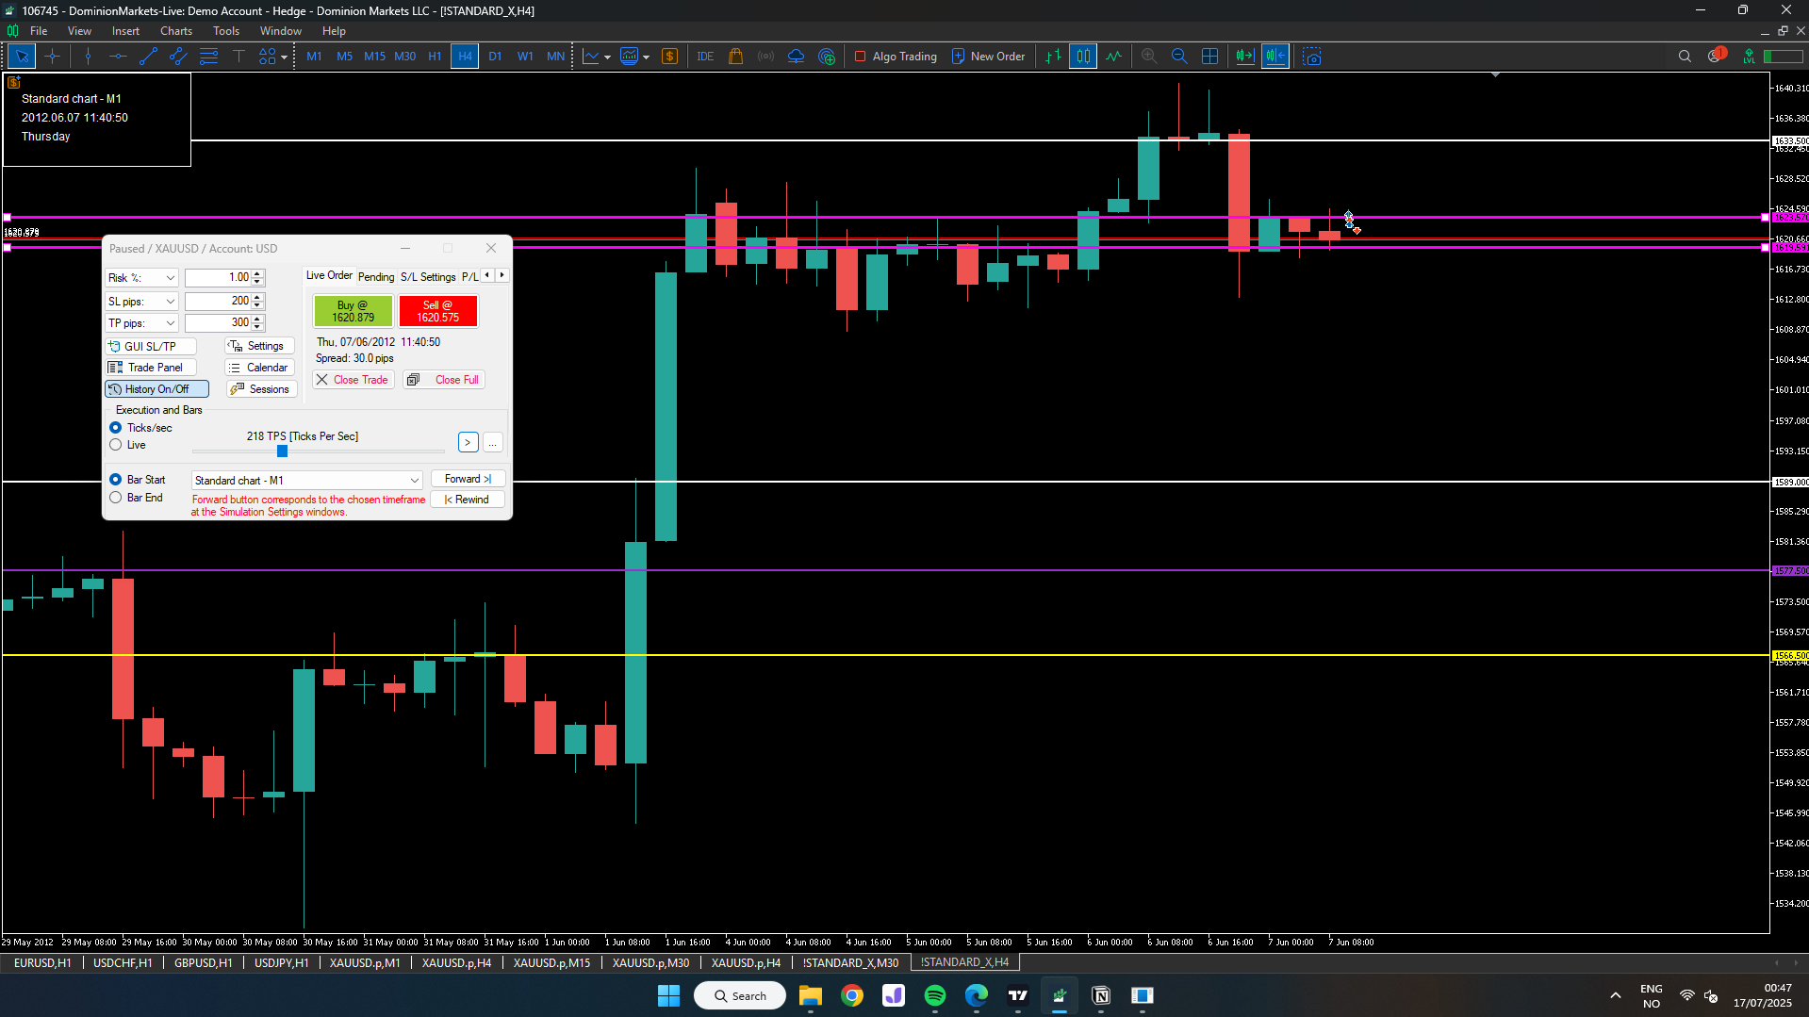
Task: Switch to the M15 timeframe
Action: pos(374,57)
